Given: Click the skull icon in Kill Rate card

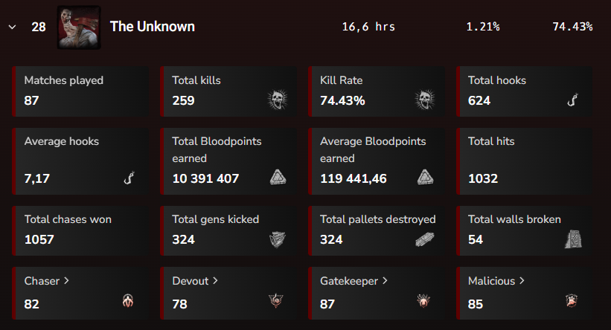Looking at the screenshot, I should tap(425, 100).
